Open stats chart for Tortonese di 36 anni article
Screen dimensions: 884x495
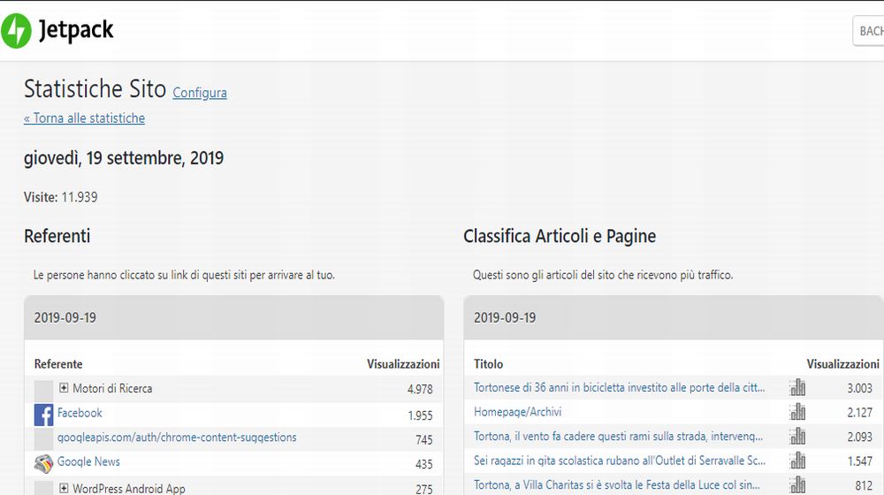(797, 388)
